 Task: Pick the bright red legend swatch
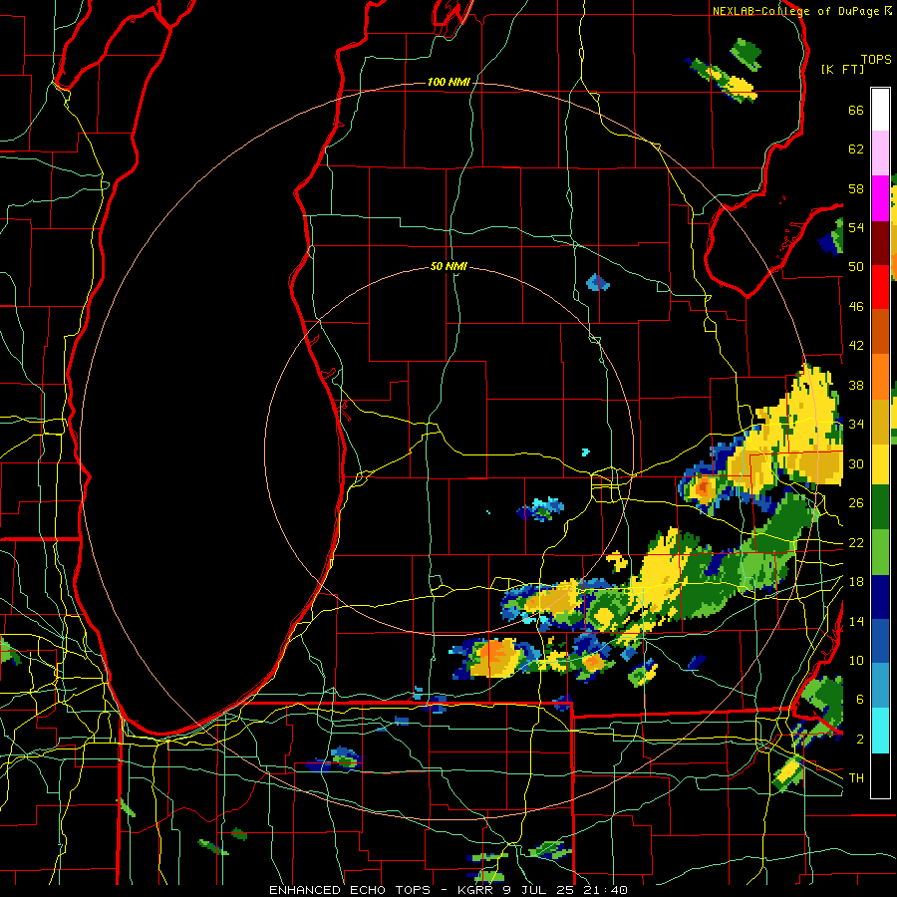point(880,288)
